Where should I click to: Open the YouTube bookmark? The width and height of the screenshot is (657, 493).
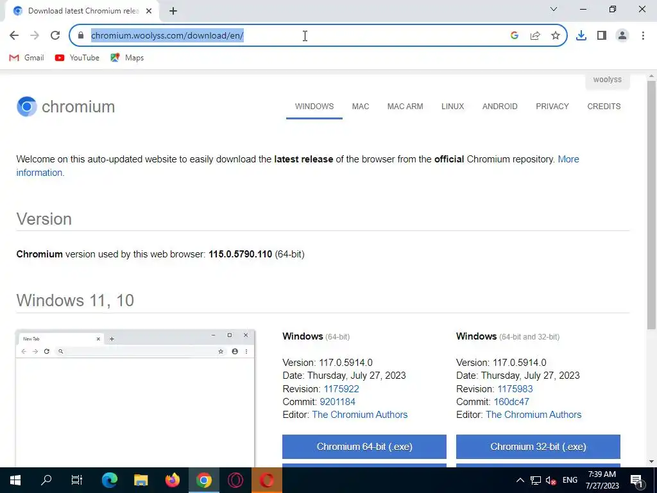pyautogui.click(x=77, y=57)
